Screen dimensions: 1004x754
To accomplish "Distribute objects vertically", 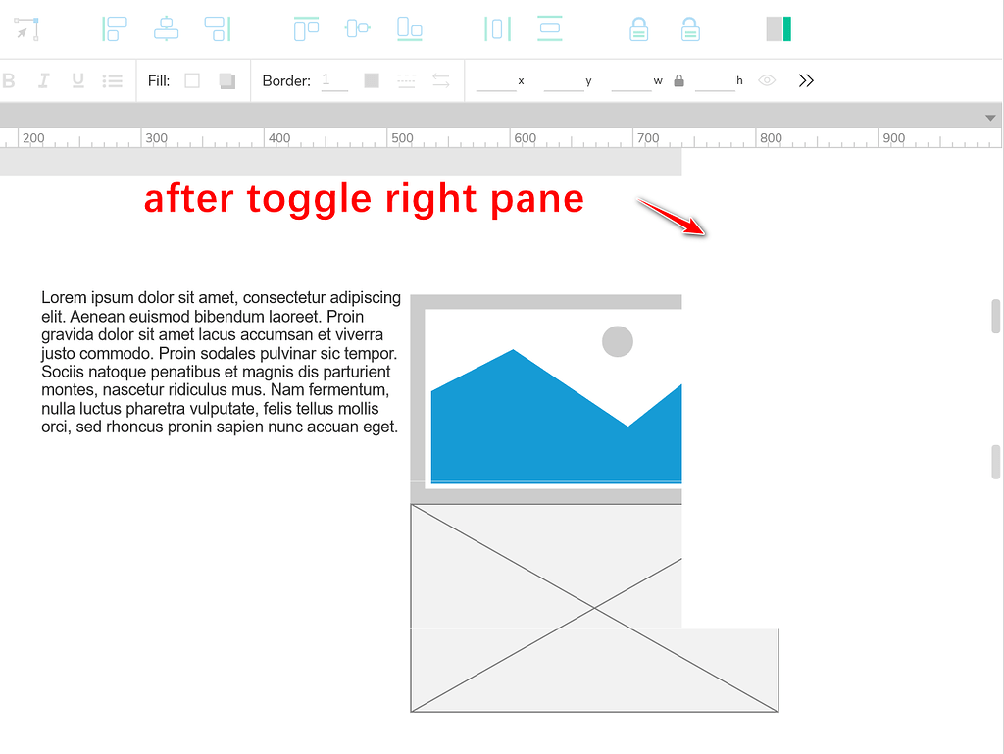I will pyautogui.click(x=548, y=28).
